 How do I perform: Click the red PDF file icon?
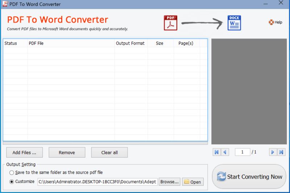pyautogui.click(x=170, y=23)
